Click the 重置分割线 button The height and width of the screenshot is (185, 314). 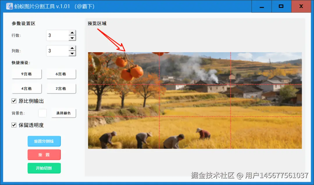(x=44, y=141)
